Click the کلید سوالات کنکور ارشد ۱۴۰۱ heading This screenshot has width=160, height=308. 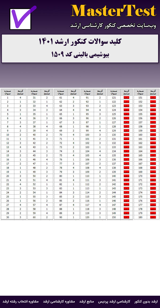point(80,42)
